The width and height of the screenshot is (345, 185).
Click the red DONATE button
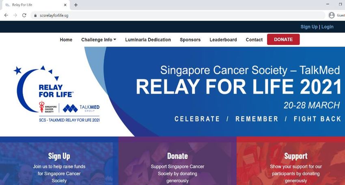[x=283, y=39]
